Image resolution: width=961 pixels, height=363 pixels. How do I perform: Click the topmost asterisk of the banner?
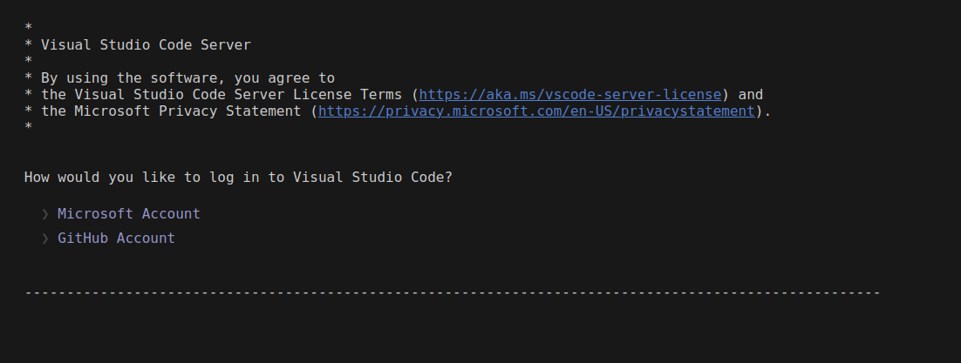29,29
